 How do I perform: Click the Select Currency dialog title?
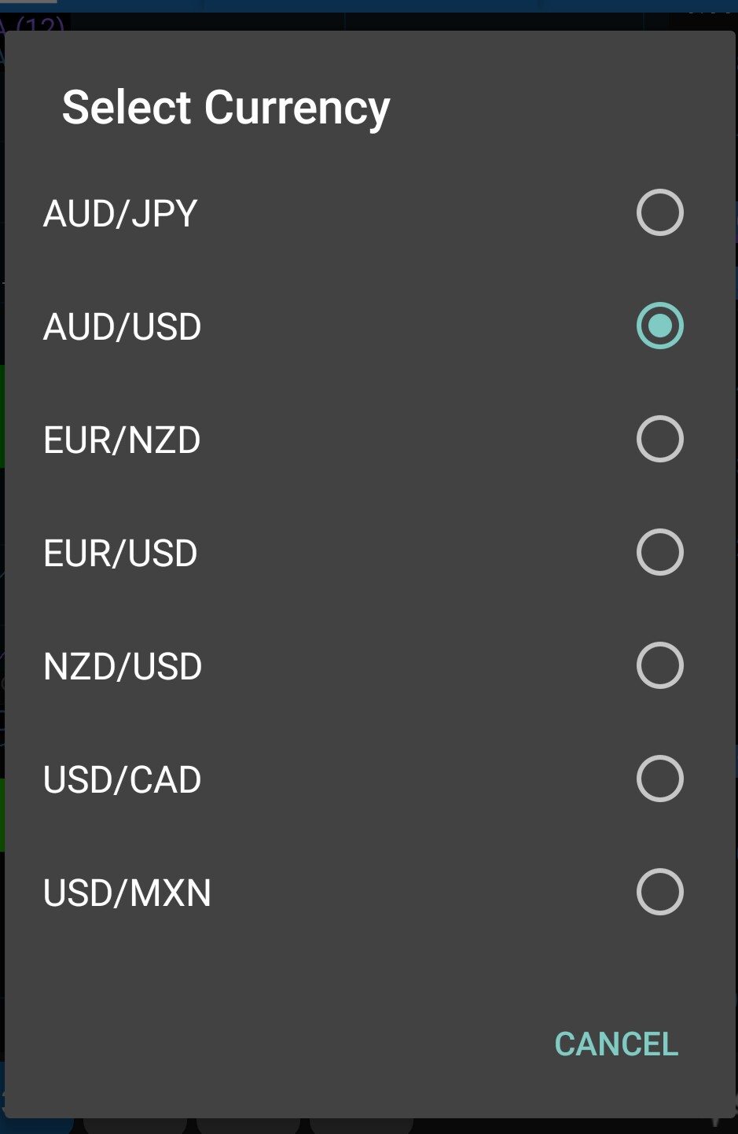click(x=226, y=108)
